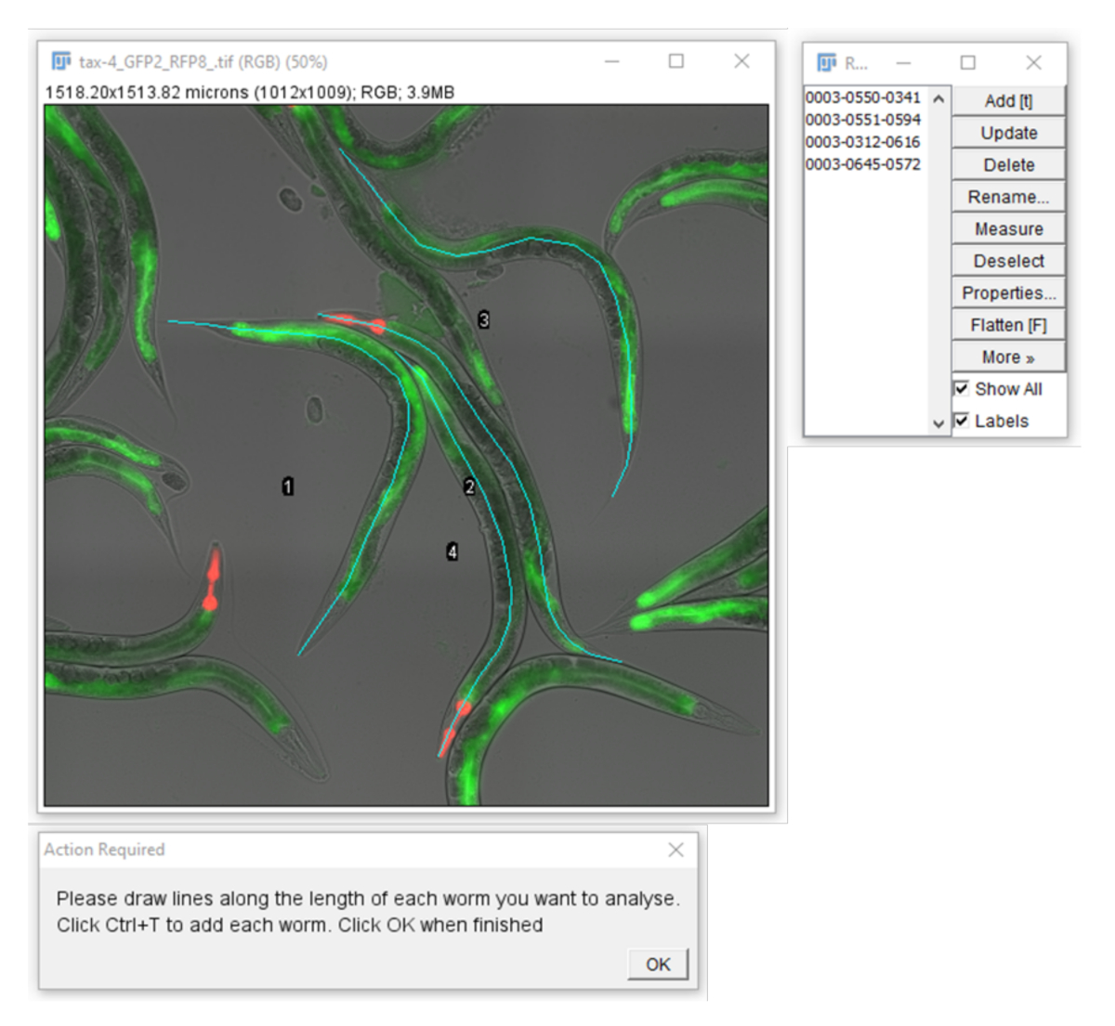Click the ImageJ icon in image window title
Image resolution: width=1115 pixels, height=1026 pixels.
tap(61, 62)
